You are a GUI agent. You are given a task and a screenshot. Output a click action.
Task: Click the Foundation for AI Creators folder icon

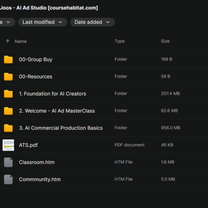(8, 94)
